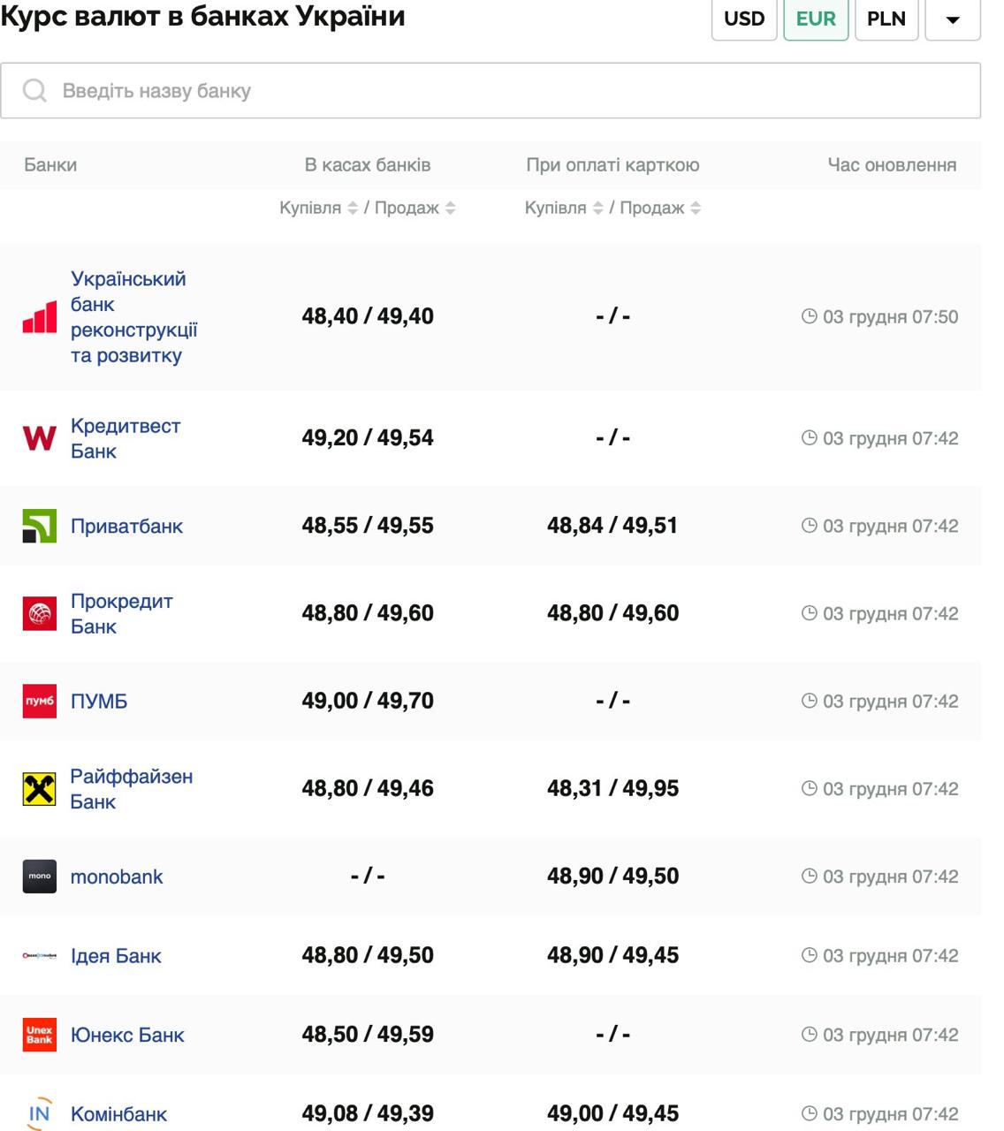
Task: Click the Privatbank green logo icon
Action: pyautogui.click(x=39, y=526)
